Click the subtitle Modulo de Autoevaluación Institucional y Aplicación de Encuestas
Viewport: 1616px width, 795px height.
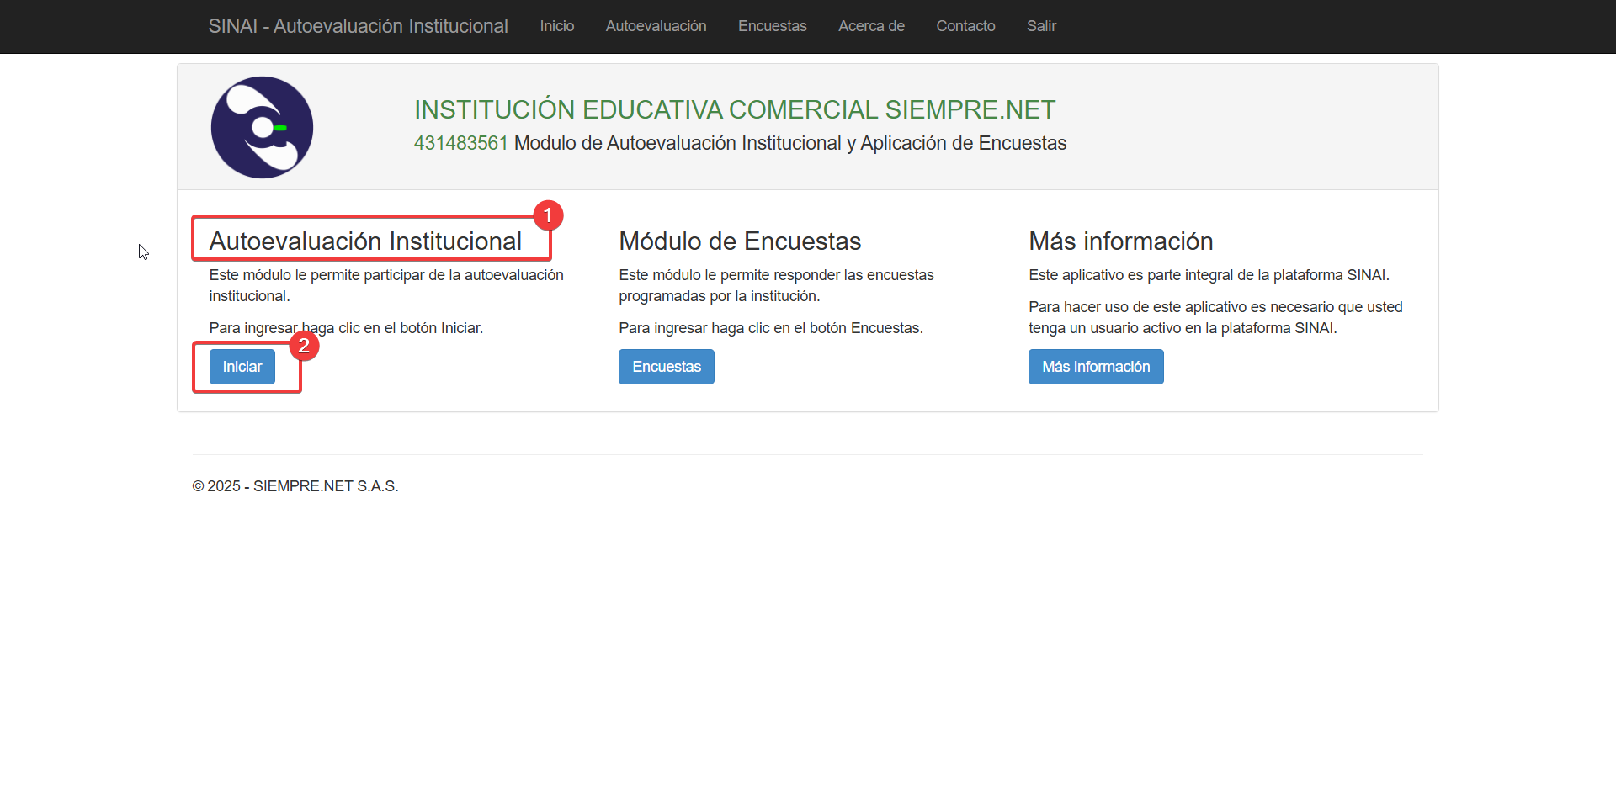tap(790, 143)
